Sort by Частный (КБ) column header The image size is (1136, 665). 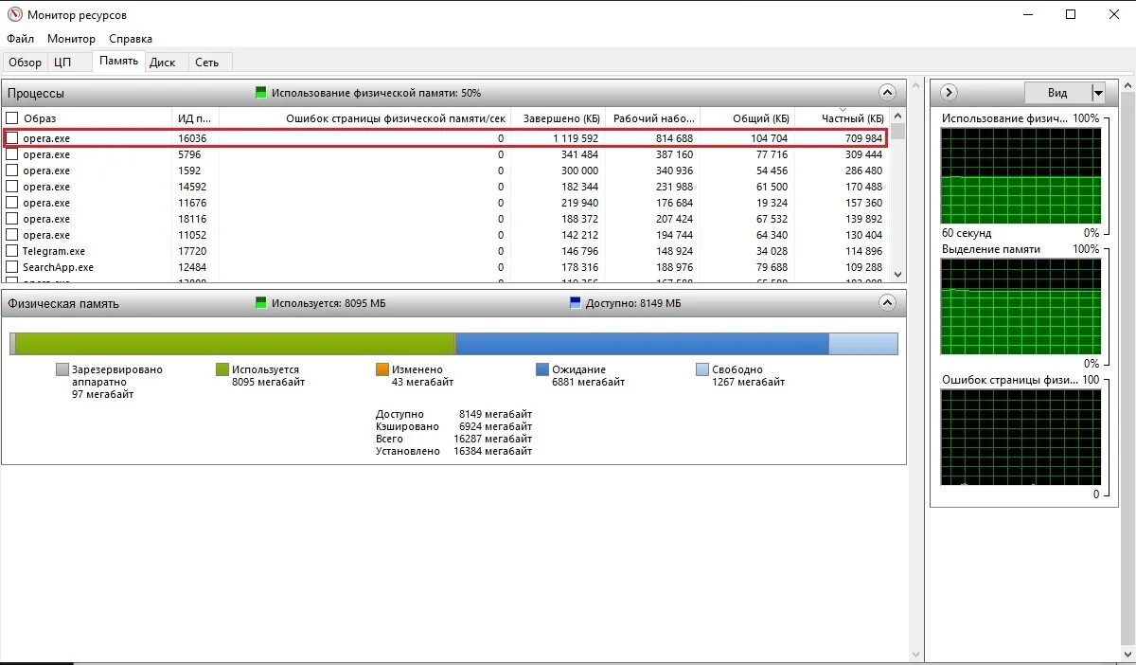(x=842, y=118)
